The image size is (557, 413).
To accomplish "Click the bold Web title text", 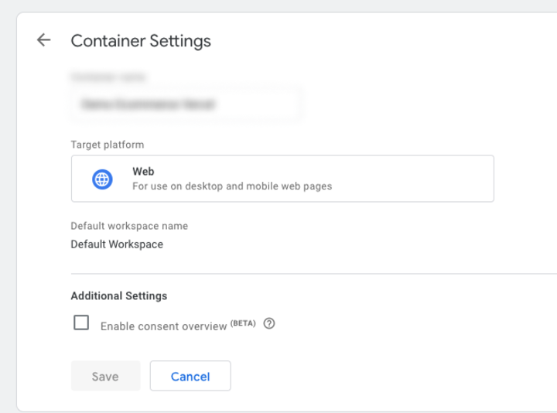I will pos(143,172).
